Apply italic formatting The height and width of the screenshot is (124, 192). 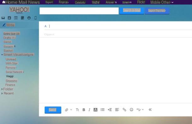point(89,110)
